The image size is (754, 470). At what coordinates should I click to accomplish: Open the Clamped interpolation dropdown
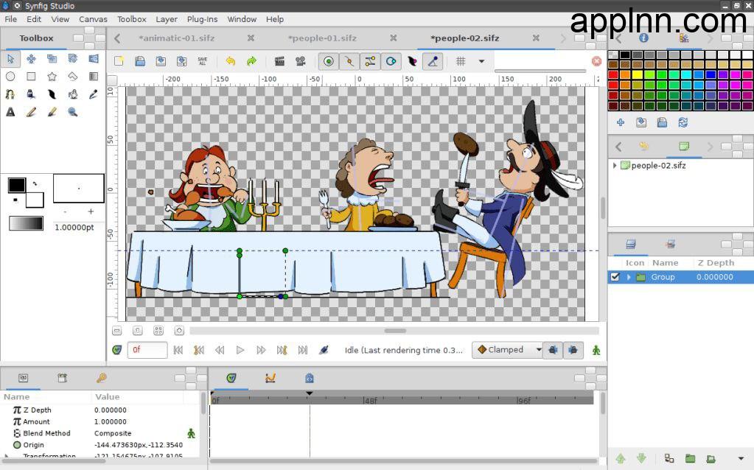pos(507,350)
